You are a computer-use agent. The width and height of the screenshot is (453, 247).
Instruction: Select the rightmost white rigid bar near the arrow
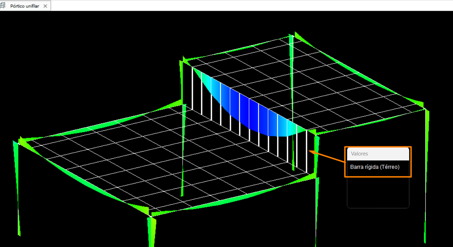(x=306, y=152)
